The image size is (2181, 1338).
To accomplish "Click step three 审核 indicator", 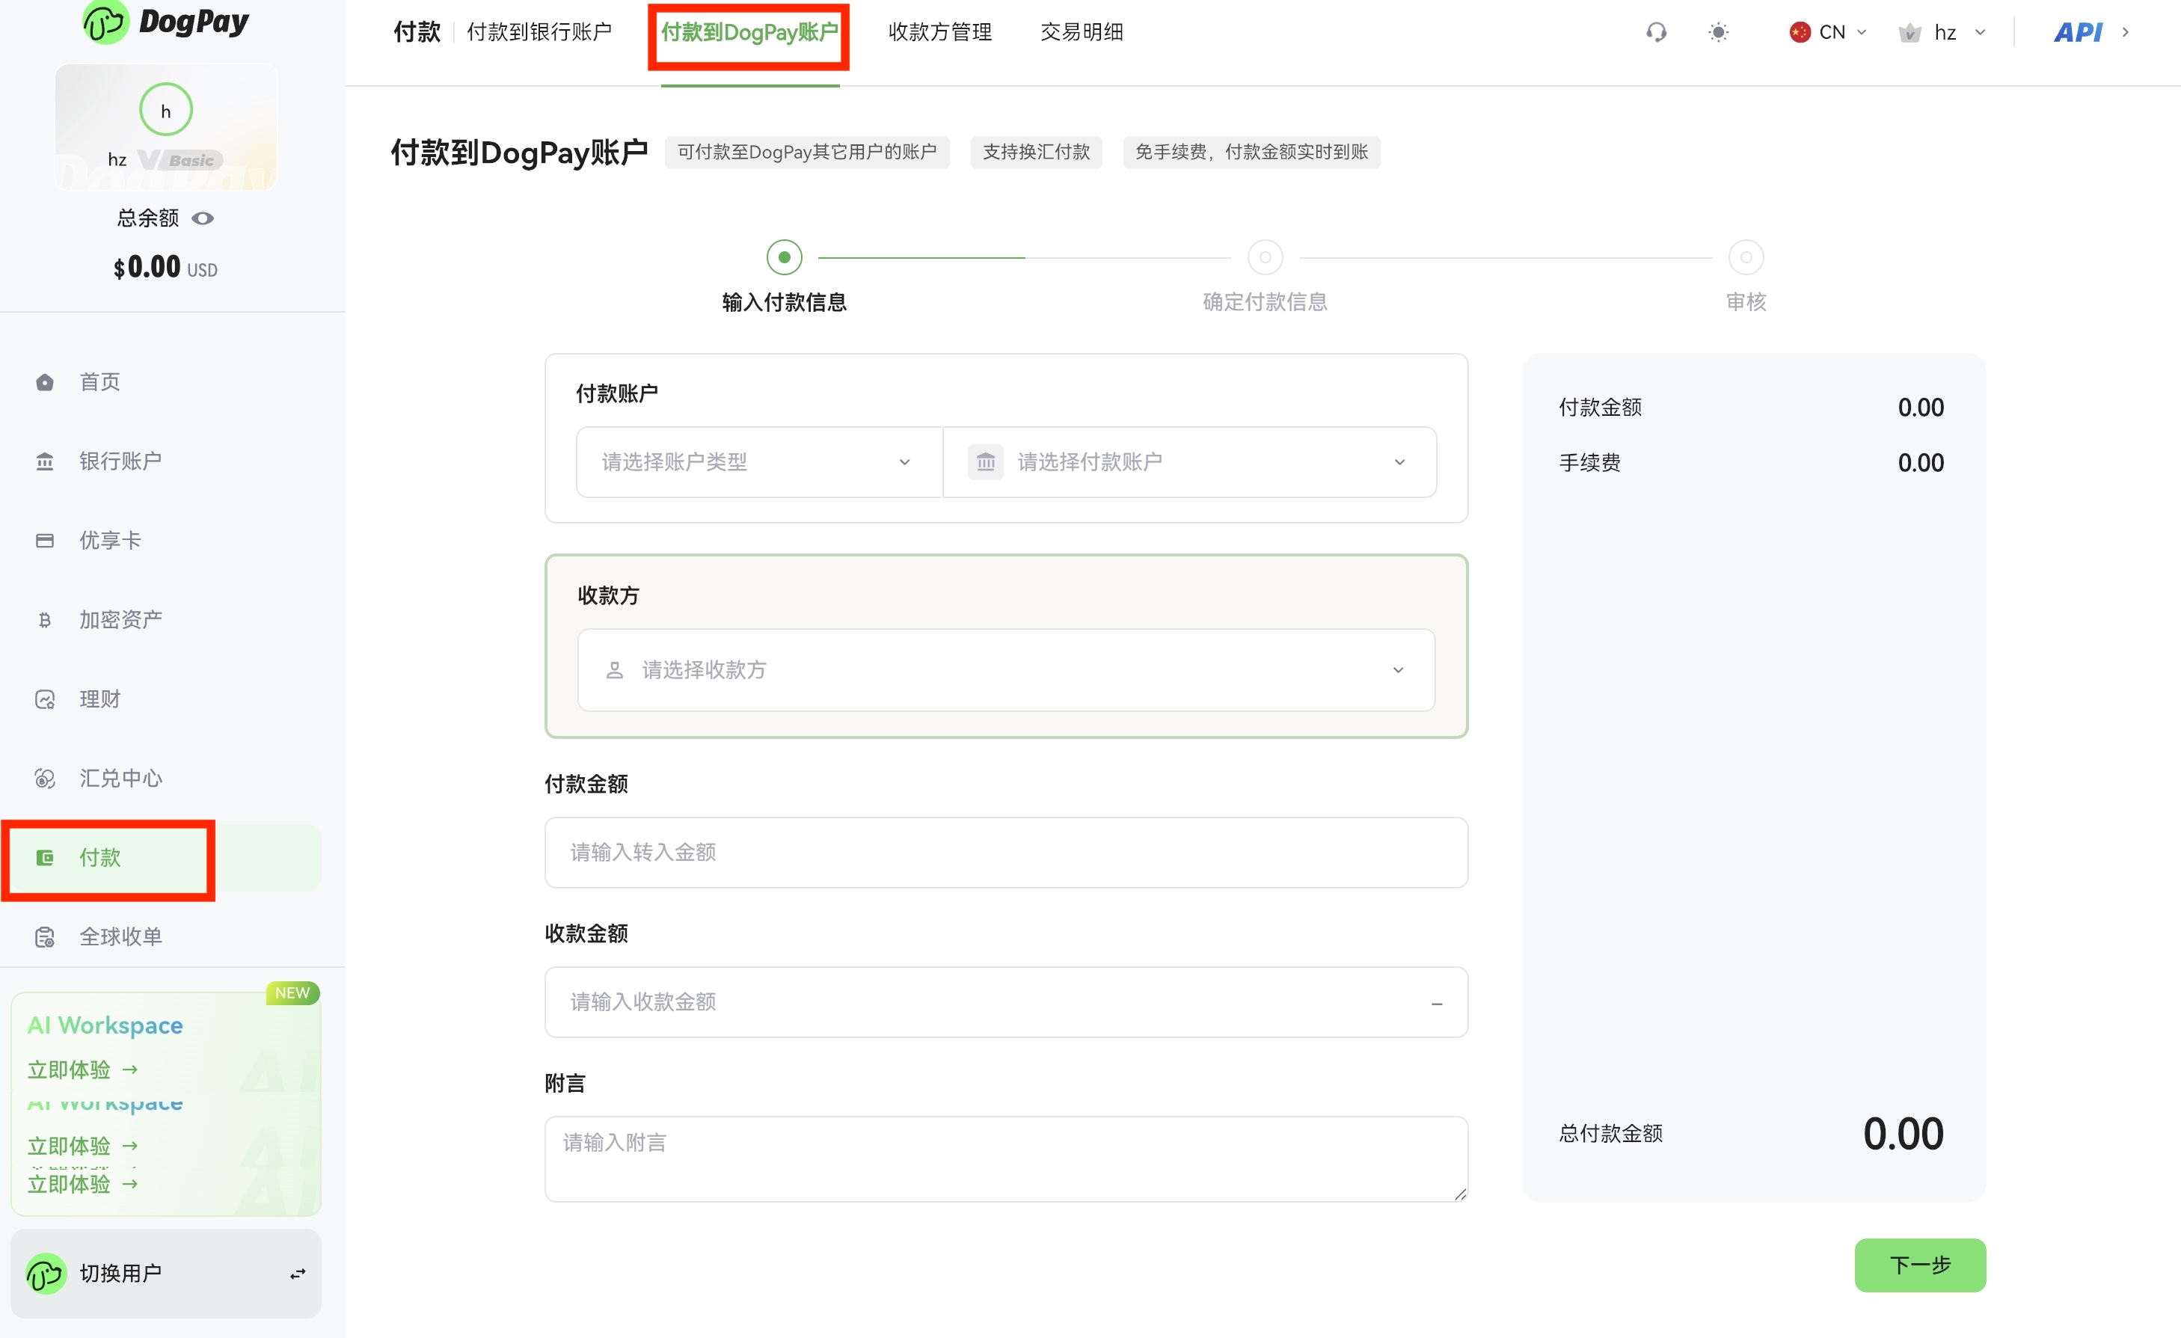I will tap(1746, 257).
